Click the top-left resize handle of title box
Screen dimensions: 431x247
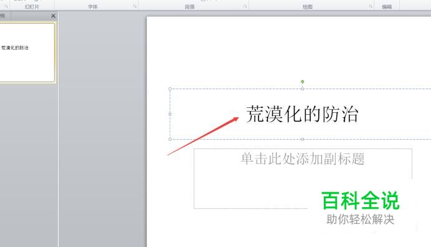coord(170,89)
